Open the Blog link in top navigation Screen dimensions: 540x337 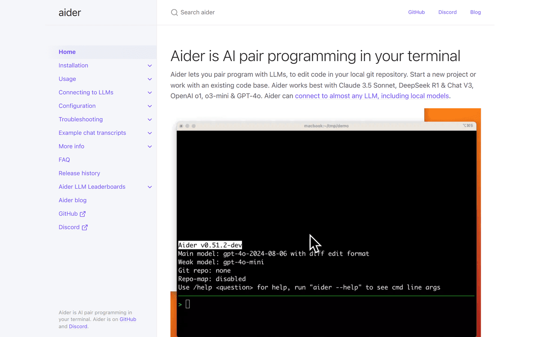click(x=475, y=13)
